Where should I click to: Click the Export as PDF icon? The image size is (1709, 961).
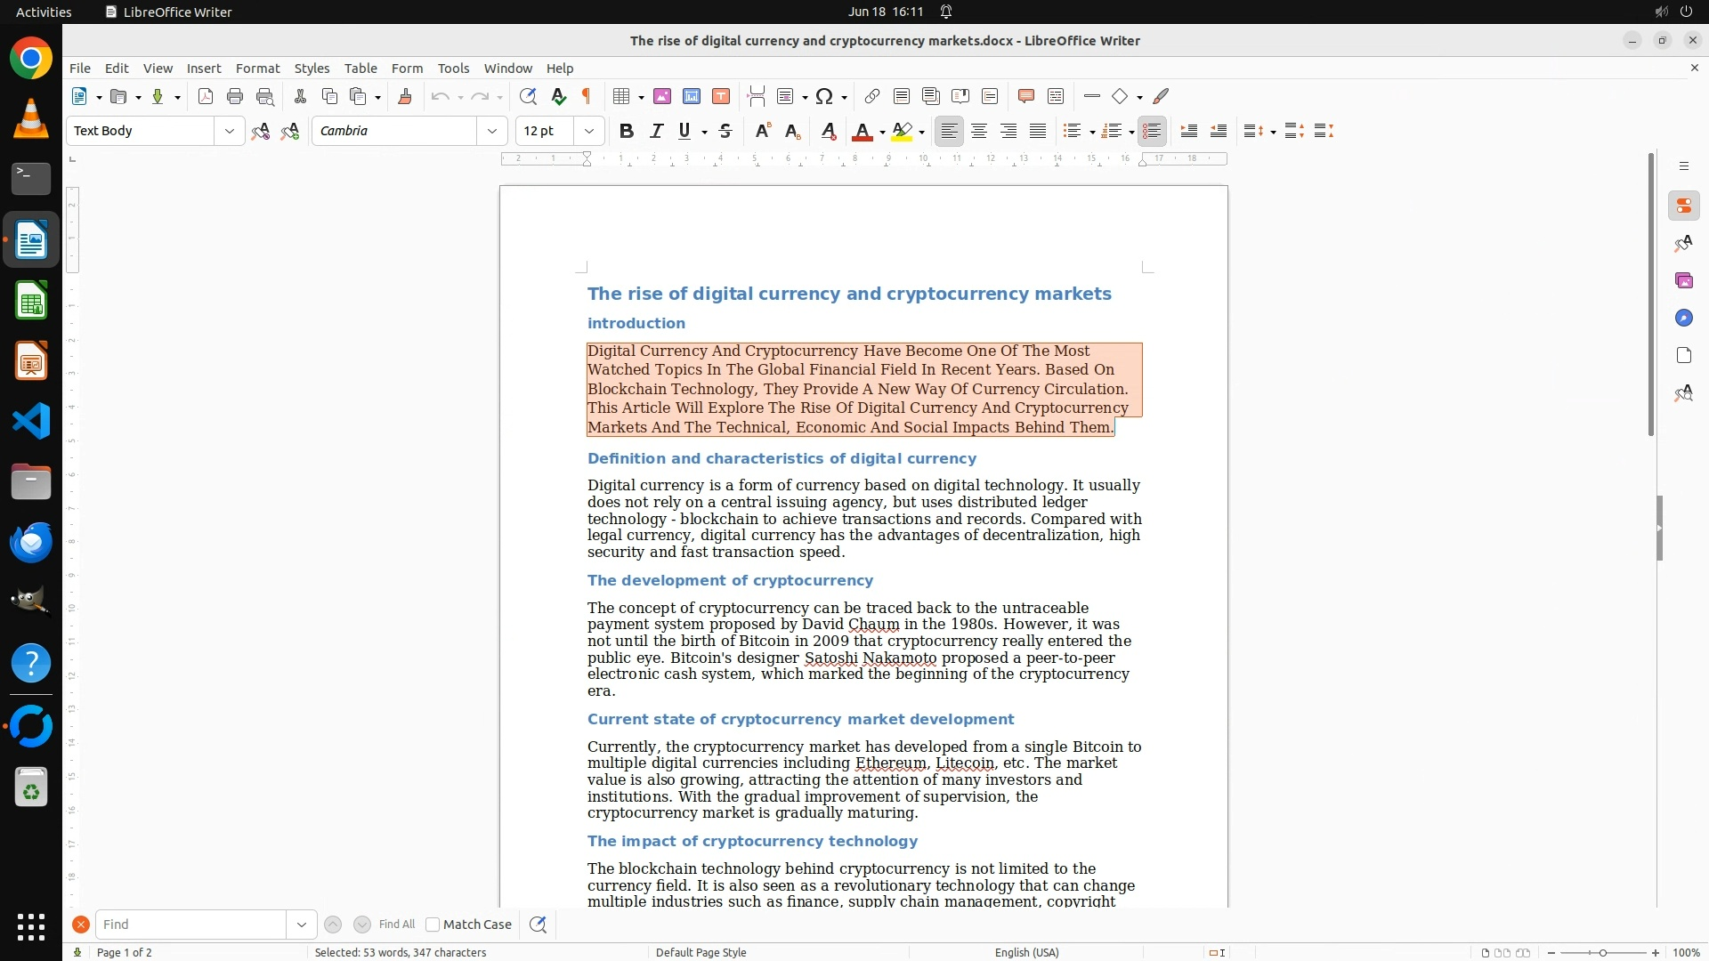(x=206, y=96)
